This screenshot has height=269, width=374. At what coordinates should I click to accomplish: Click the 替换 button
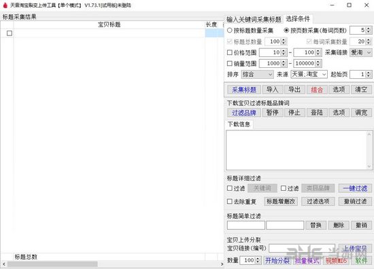[x=316, y=225]
